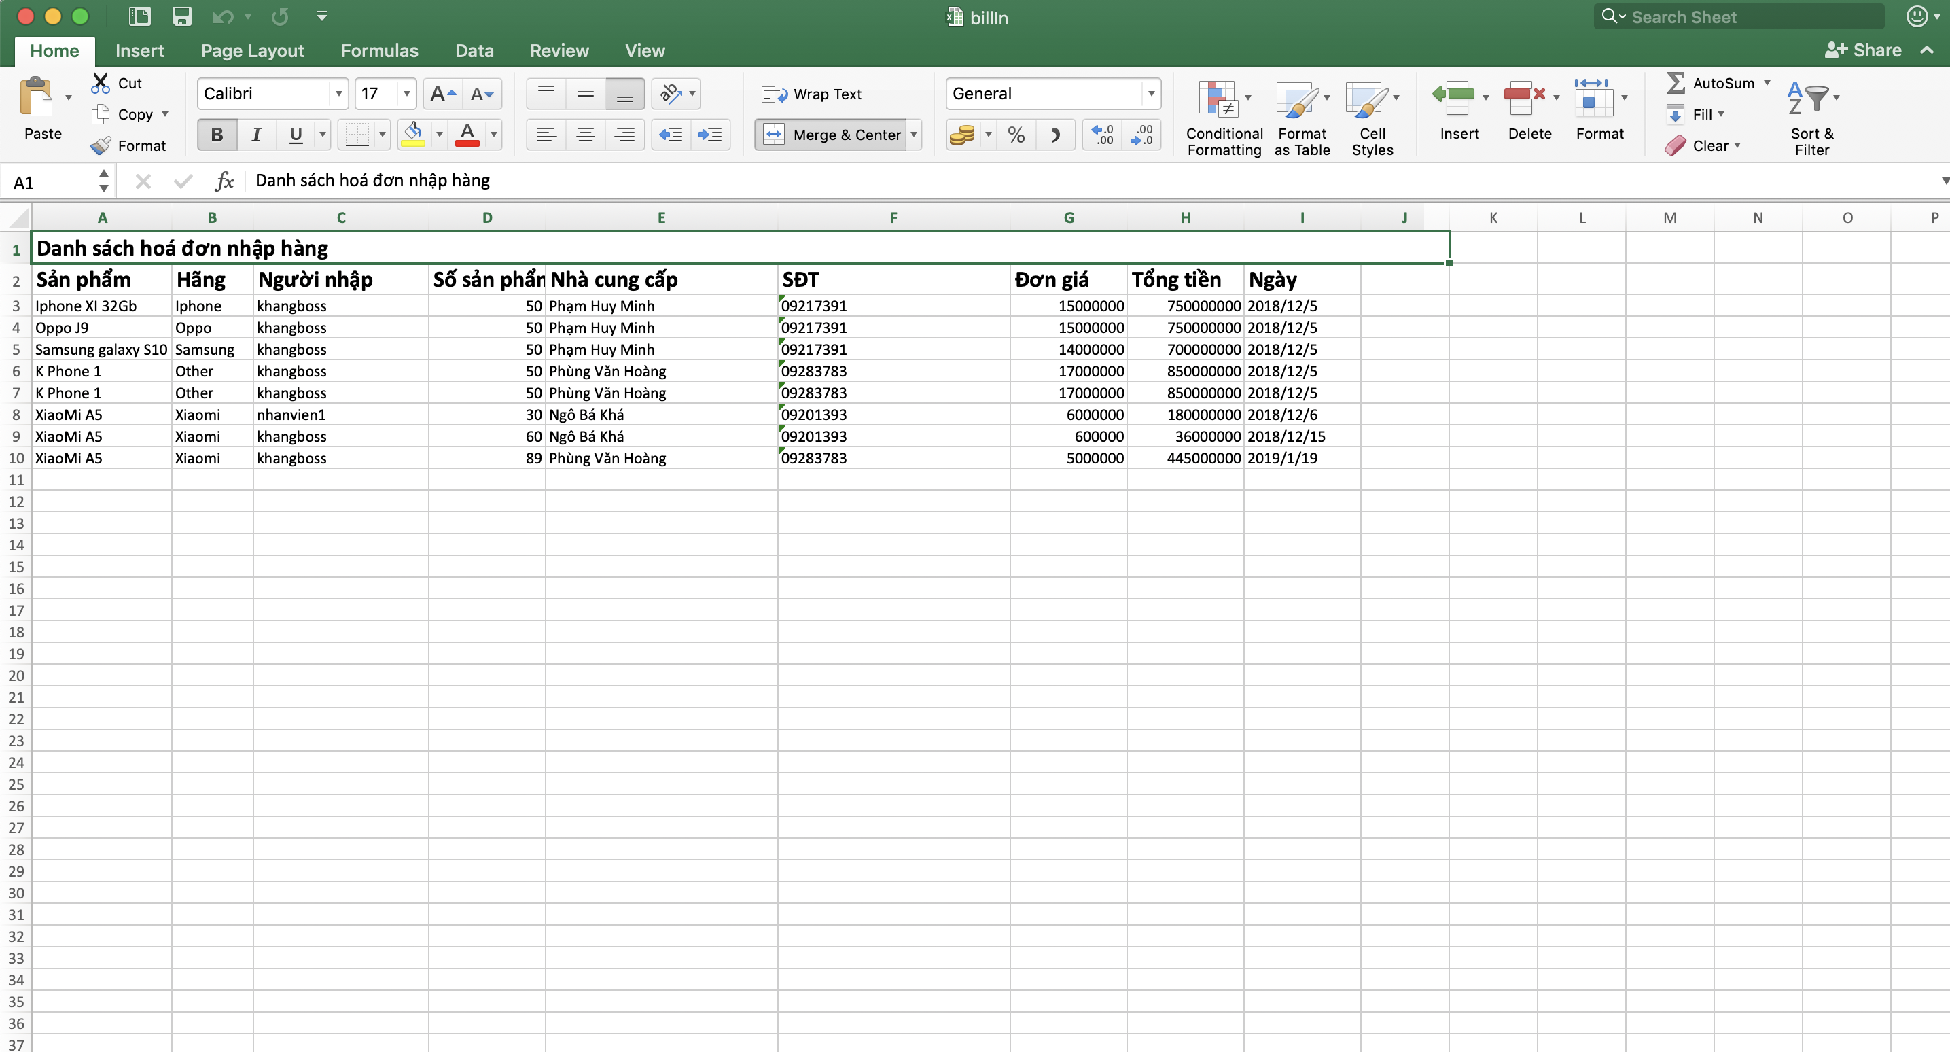Viewport: 1950px width, 1052px height.
Task: Click the Search Sheet field
Action: (1738, 17)
